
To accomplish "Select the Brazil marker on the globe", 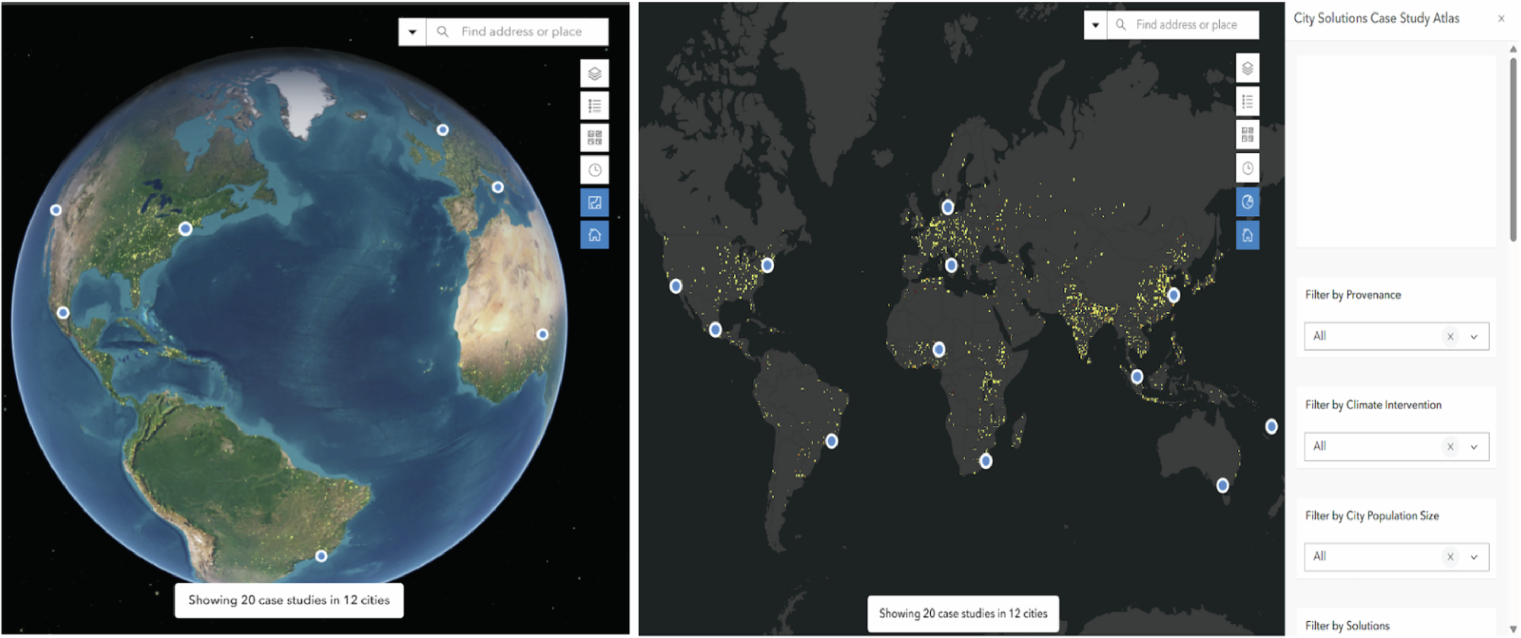I will (321, 556).
